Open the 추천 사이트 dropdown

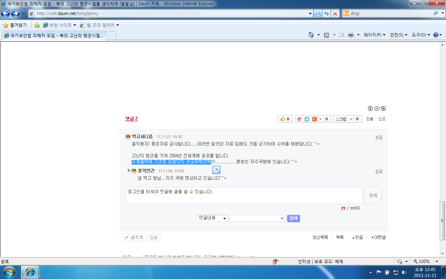pyautogui.click(x=60, y=25)
